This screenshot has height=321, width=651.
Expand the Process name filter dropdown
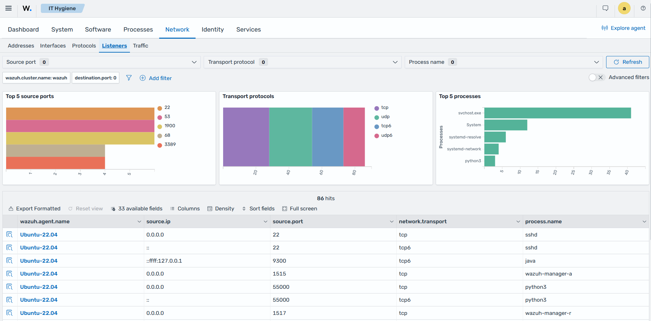click(503, 62)
